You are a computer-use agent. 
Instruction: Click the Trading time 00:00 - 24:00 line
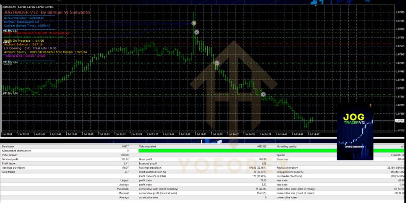(x=25, y=56)
